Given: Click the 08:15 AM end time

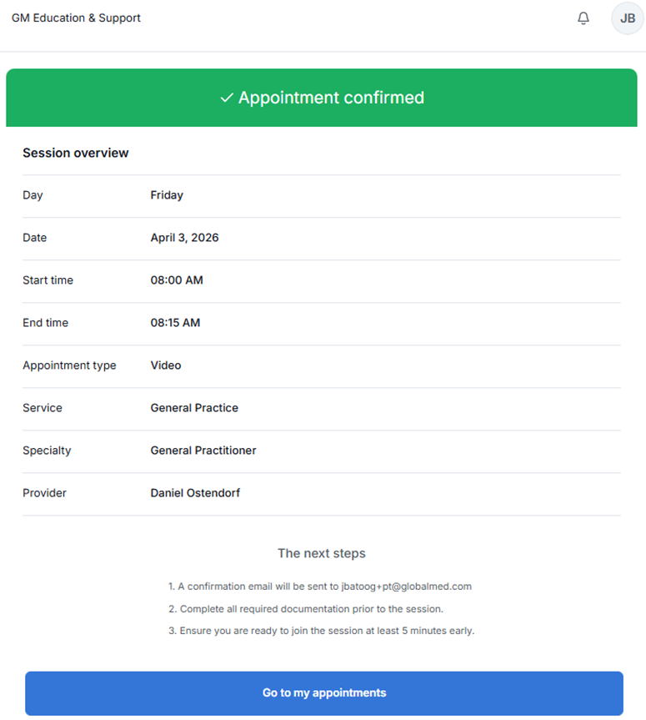Looking at the screenshot, I should 175,323.
